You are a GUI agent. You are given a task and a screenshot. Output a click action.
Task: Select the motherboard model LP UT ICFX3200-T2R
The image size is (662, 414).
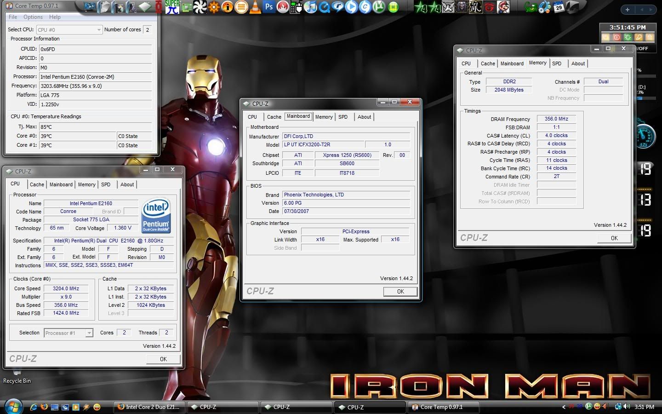(323, 145)
